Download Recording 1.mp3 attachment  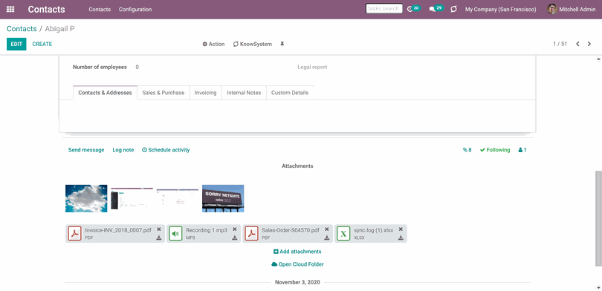235,238
